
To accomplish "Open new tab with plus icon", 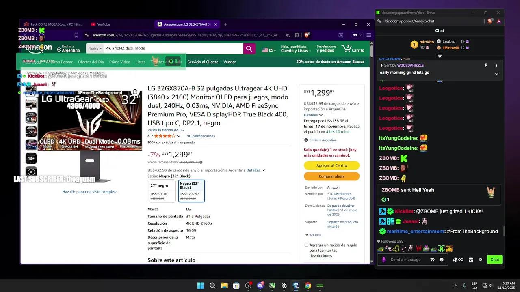I will 225,24.
